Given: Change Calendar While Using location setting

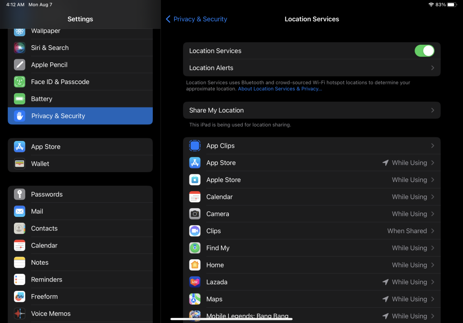Looking at the screenshot, I should click(409, 197).
